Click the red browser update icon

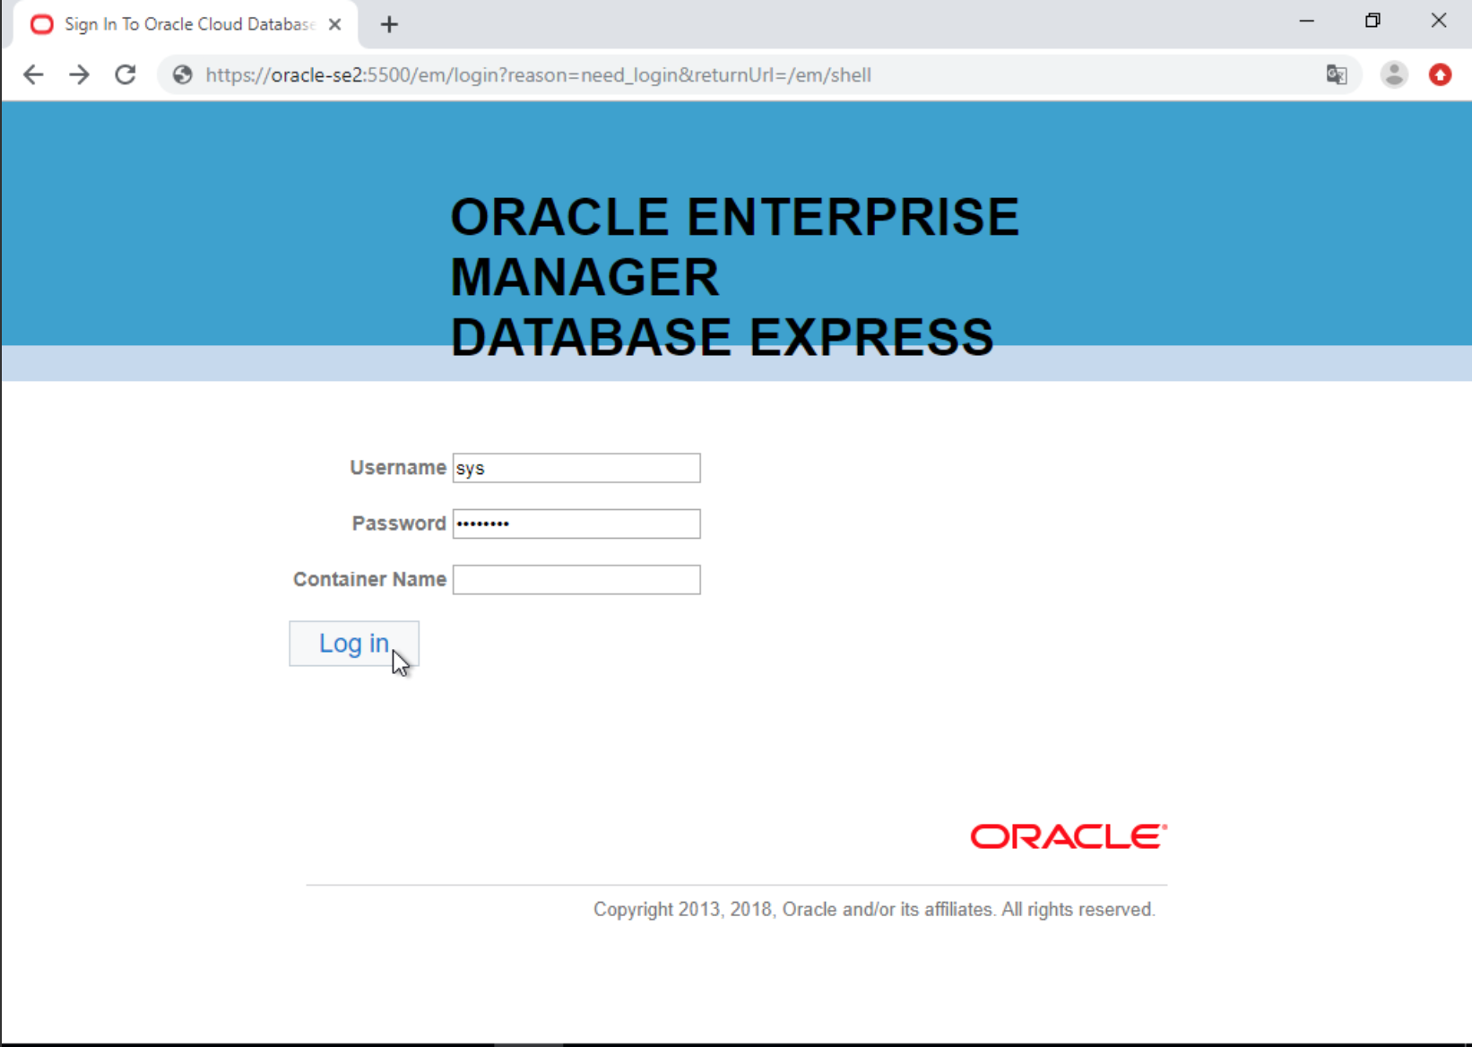[x=1441, y=74]
